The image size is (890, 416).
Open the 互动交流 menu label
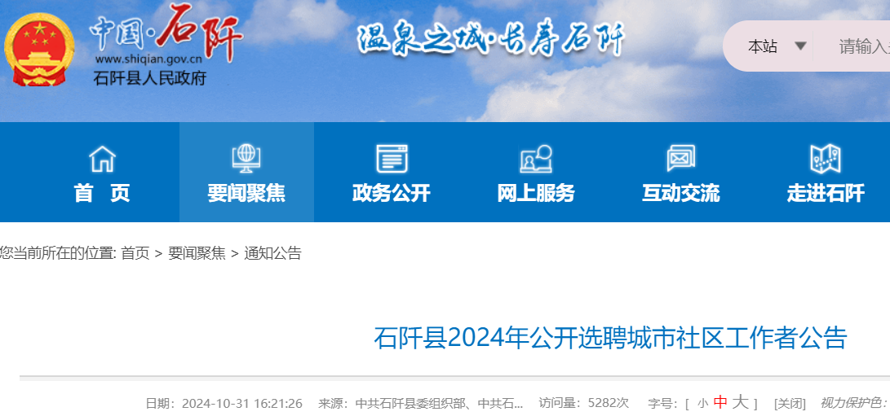[680, 193]
